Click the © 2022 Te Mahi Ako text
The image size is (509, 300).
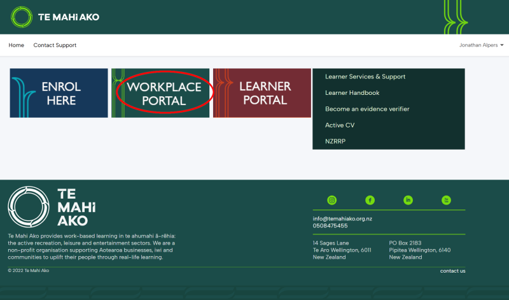pyautogui.click(x=29, y=271)
